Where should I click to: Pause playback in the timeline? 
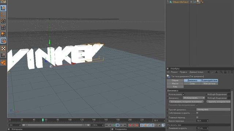click(118, 125)
